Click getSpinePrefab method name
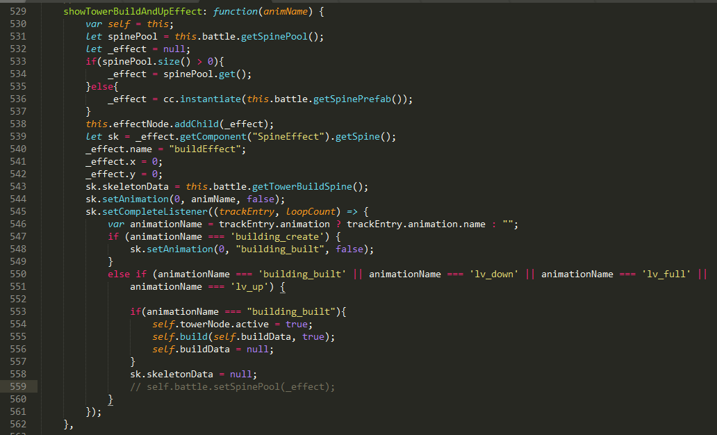717x435 pixels. point(352,99)
